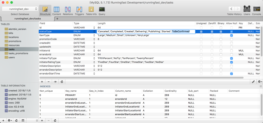Screen dimensions: 263x123
Task: Click the horizontal scrollbar under fields list
Action: tap(141, 78)
